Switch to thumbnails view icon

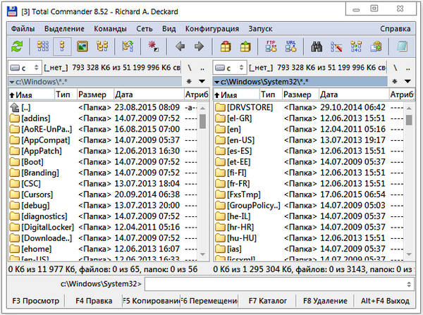coord(82,47)
